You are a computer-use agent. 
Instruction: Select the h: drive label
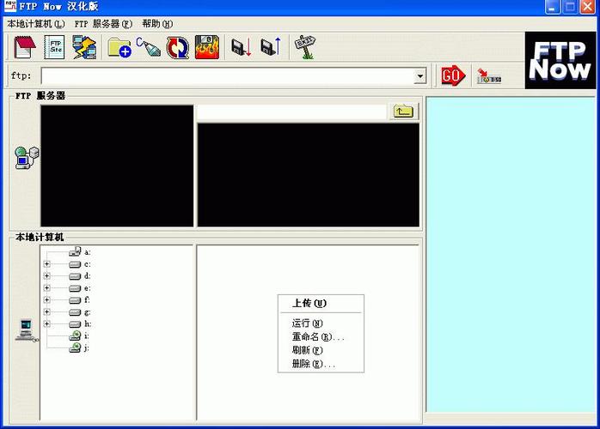click(x=88, y=324)
